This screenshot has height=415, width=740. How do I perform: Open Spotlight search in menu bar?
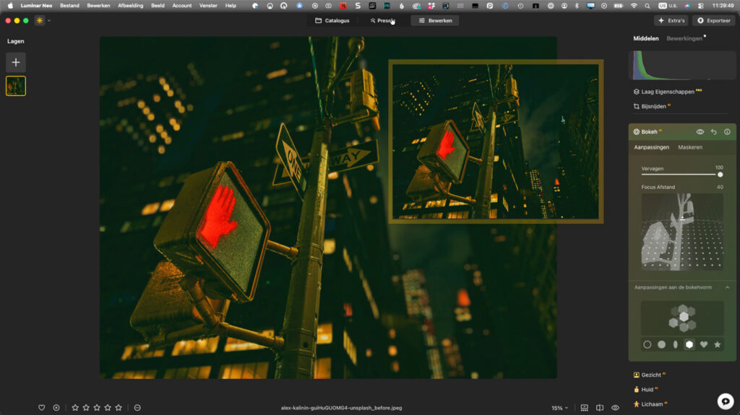pyautogui.click(x=647, y=6)
